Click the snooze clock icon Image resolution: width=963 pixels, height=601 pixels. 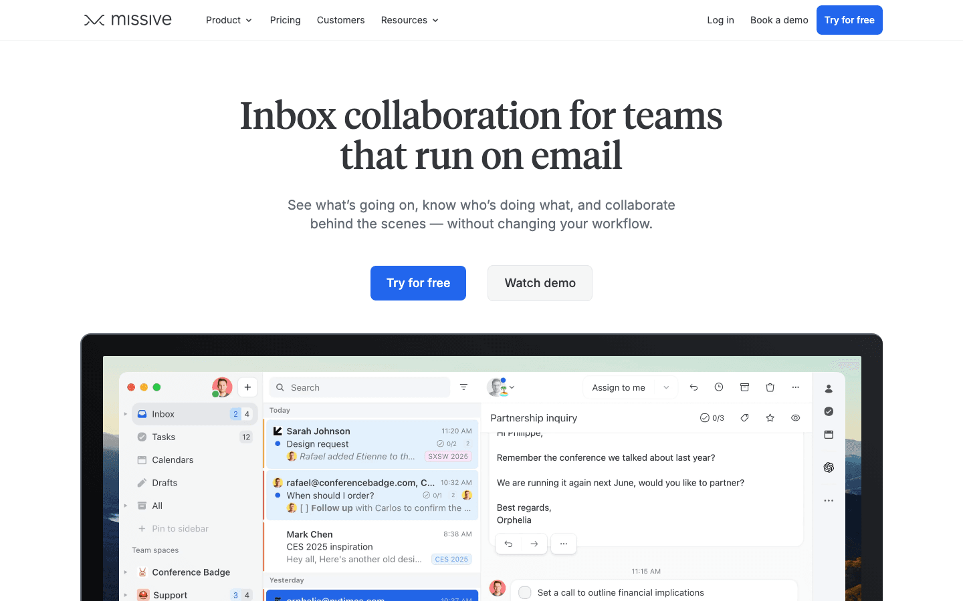click(719, 387)
